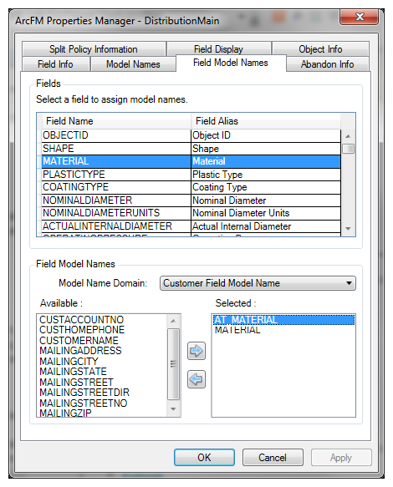Image resolution: width=393 pixels, height=487 pixels.
Task: Click the Object ID alias cell
Action: (266, 135)
